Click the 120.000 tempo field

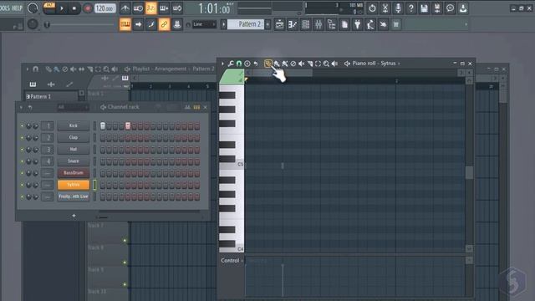coord(104,8)
